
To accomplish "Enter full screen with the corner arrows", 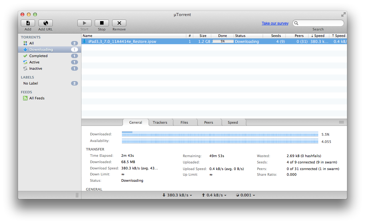I will click(x=343, y=15).
